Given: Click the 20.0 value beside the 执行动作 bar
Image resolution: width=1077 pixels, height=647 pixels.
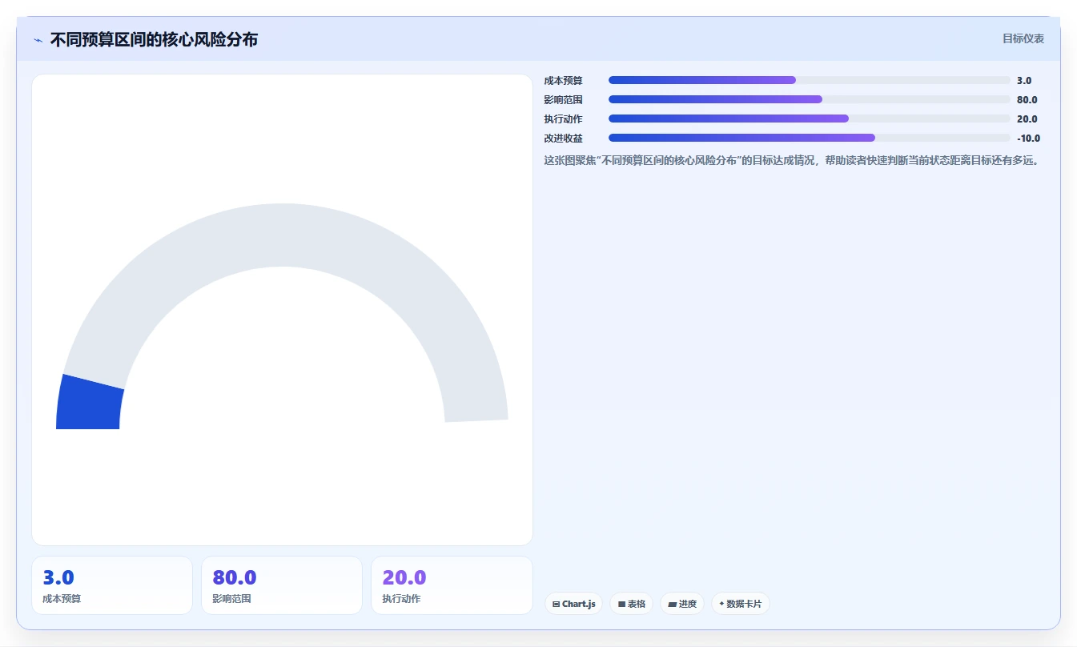Looking at the screenshot, I should [x=1027, y=119].
